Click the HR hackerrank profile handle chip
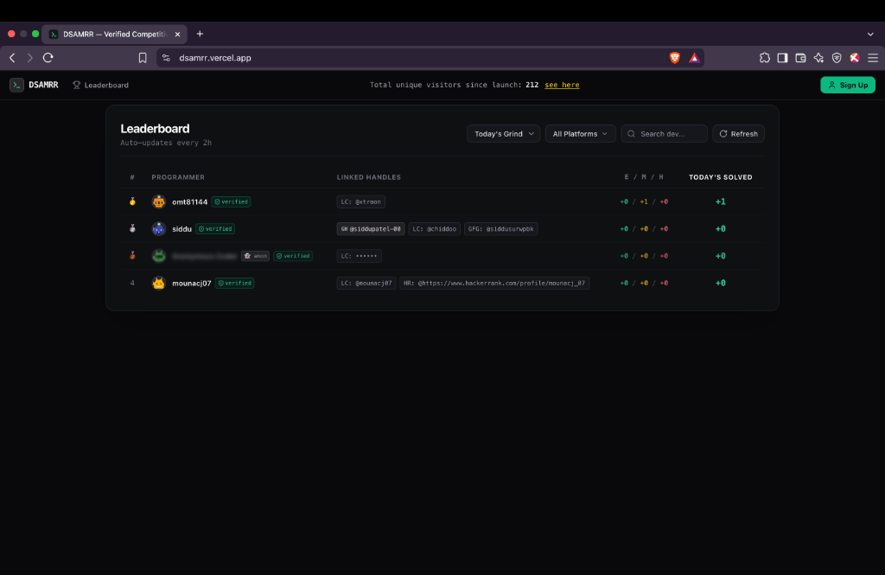885x575 pixels. coord(494,283)
